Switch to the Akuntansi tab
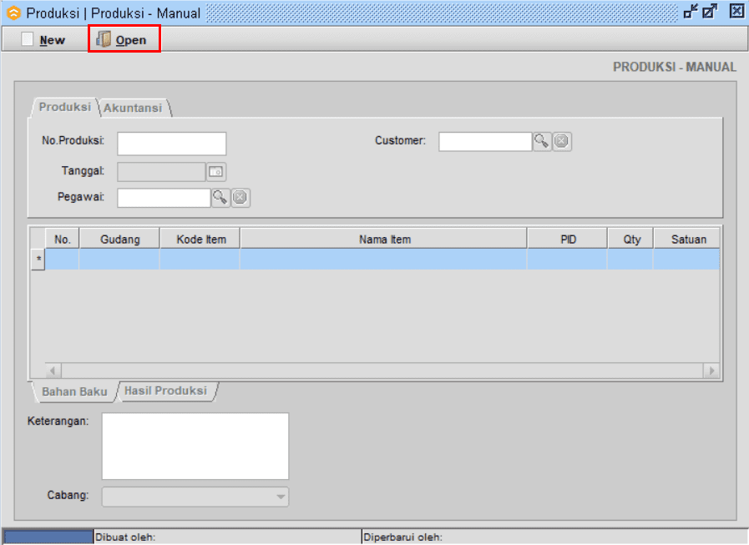The width and height of the screenshot is (749, 545). coord(134,108)
